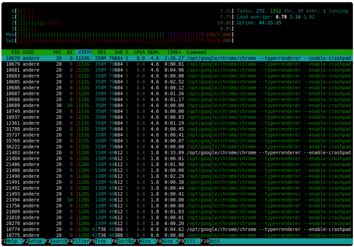This screenshot has height=247, width=354.
Task: Click Nice - to raise priority
Action: (x=145, y=241)
